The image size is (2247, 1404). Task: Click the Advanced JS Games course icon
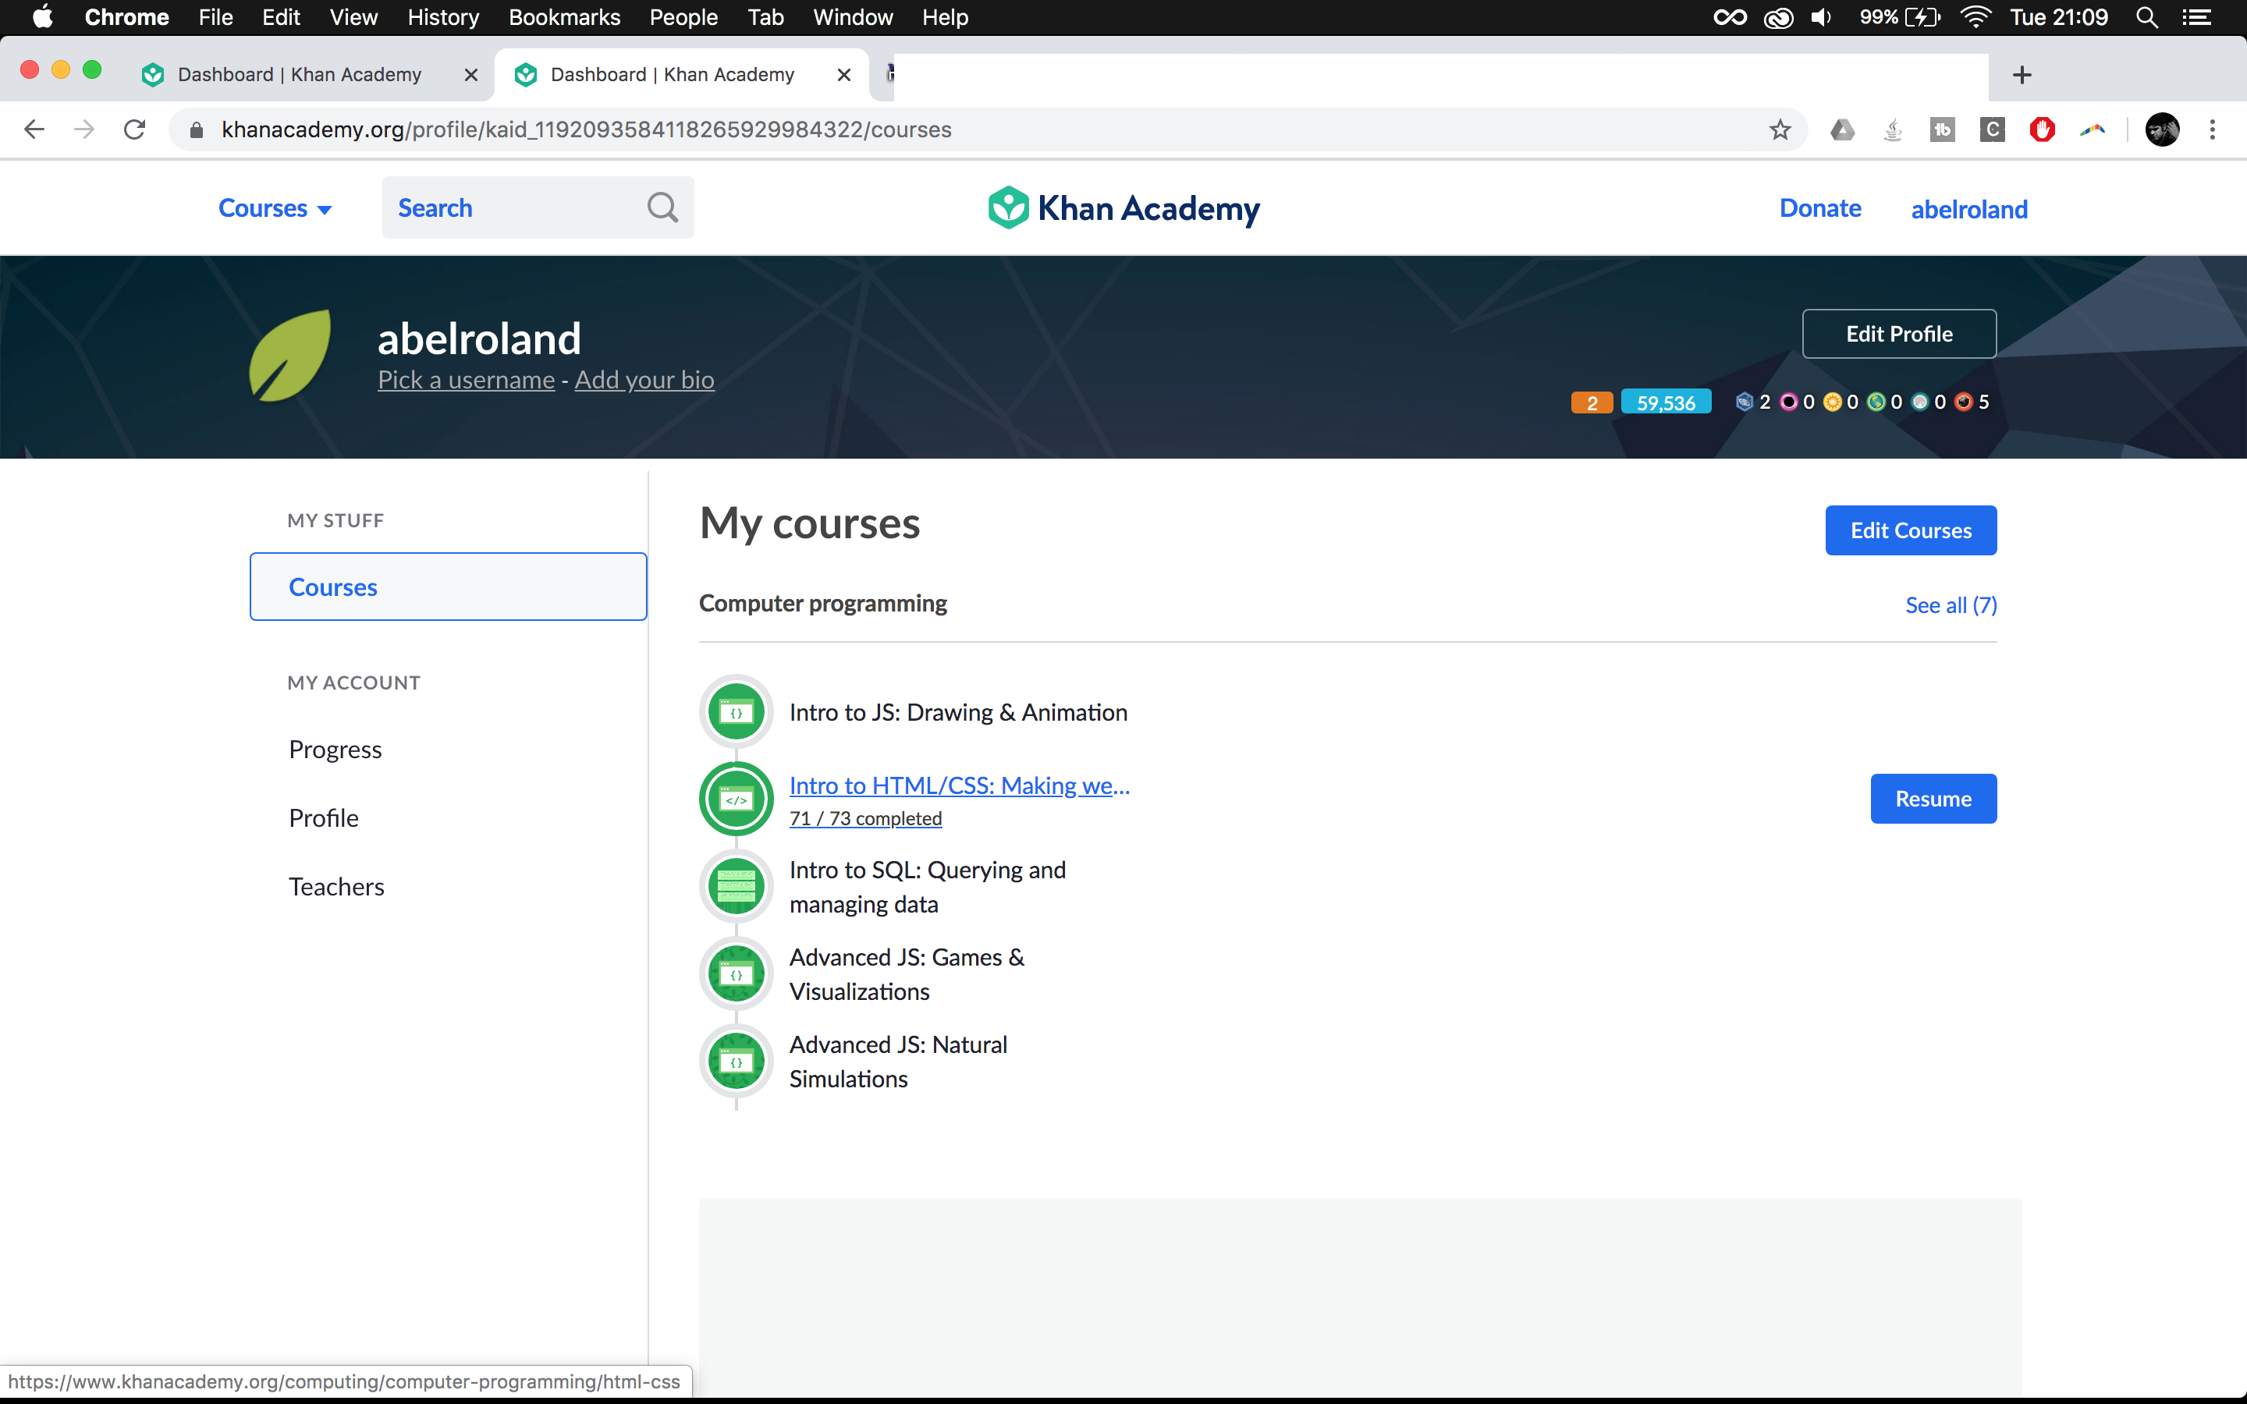tap(736, 973)
